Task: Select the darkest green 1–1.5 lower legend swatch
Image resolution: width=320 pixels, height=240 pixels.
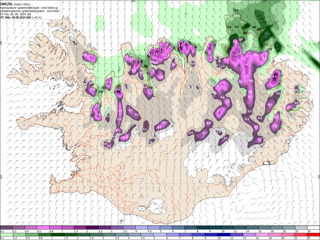Action: [x=57, y=234]
